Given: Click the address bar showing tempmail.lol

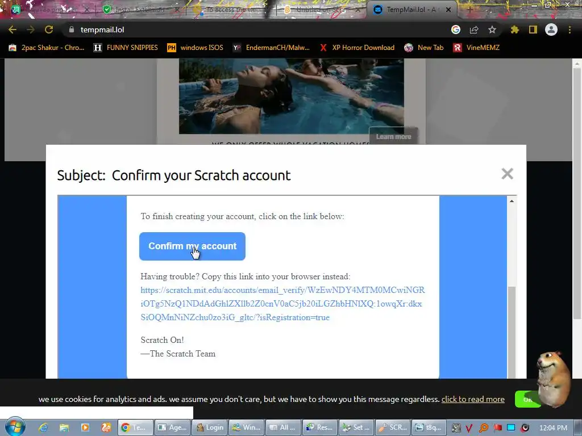Looking at the screenshot, I should tap(256, 30).
